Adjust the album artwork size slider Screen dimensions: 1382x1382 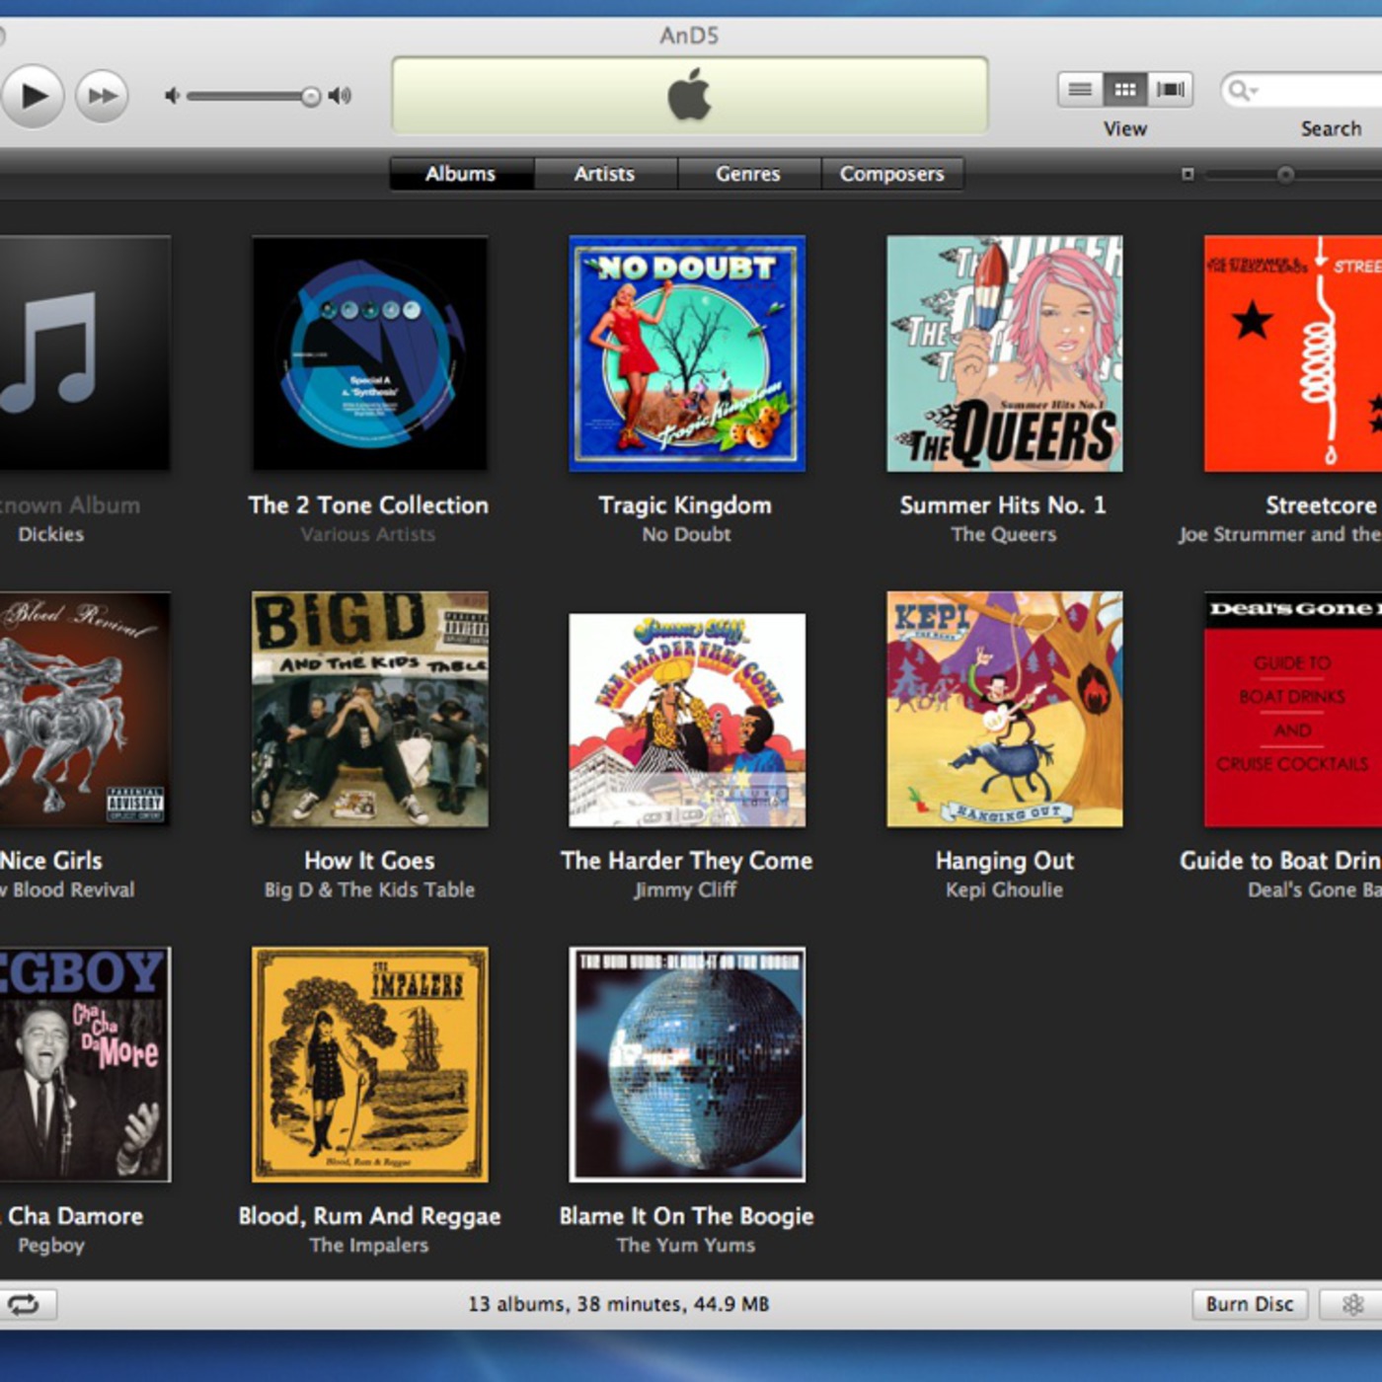click(1285, 175)
